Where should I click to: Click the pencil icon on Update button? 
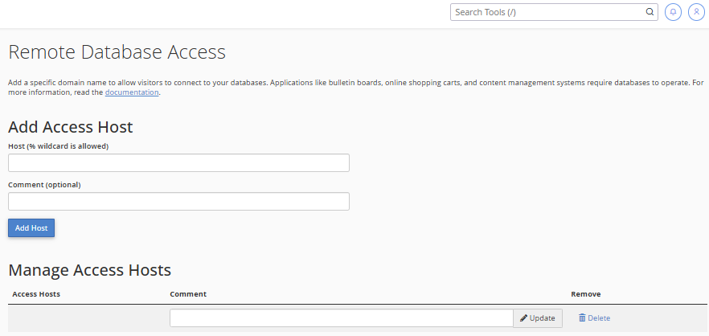click(523, 318)
